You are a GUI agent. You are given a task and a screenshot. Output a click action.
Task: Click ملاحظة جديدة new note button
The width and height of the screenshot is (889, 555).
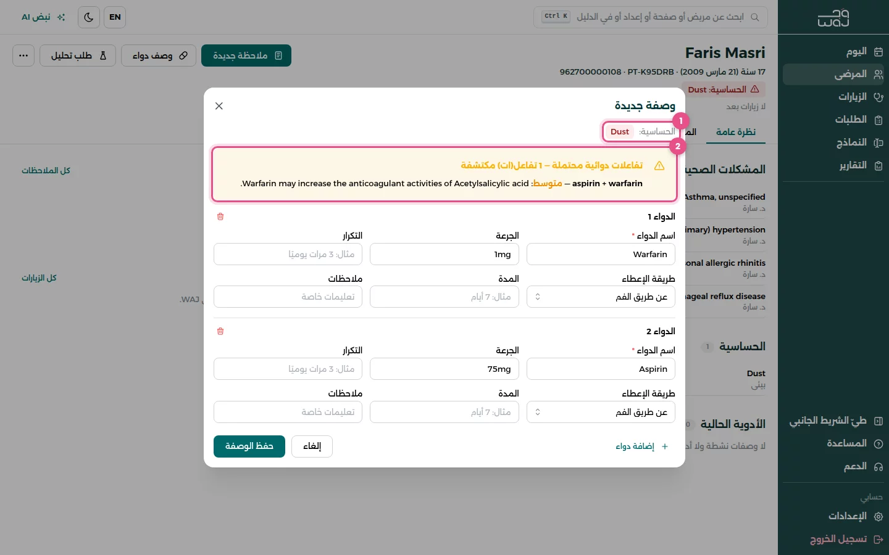click(246, 55)
